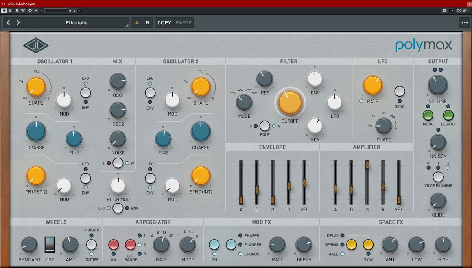
Task: Turn the arpeggiator ON button on
Action: point(113,245)
